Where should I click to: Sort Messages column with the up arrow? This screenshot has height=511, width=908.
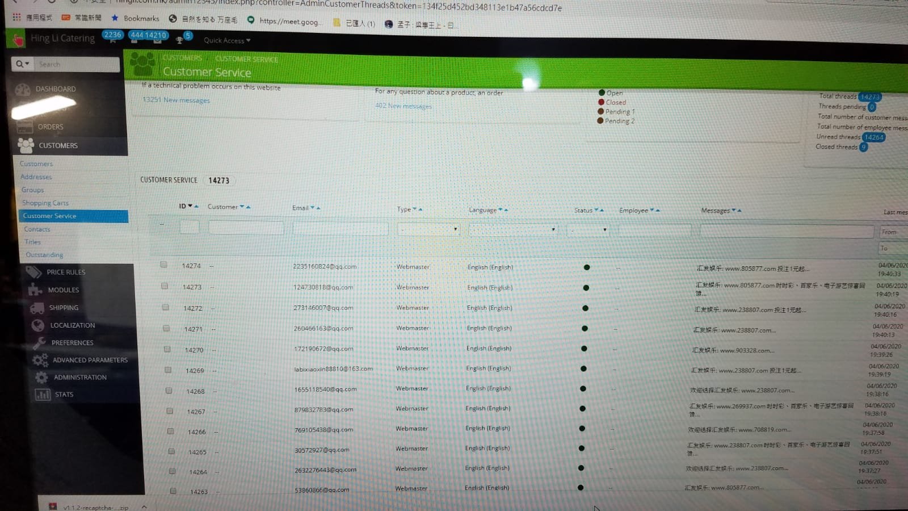click(739, 211)
